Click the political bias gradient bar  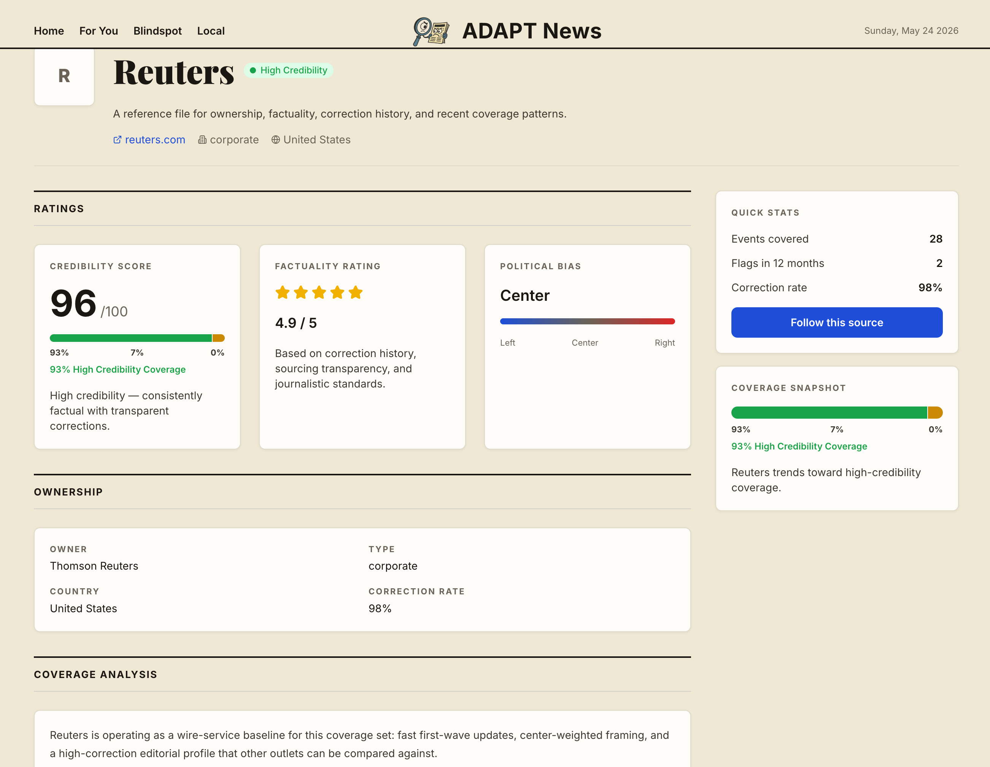click(x=588, y=321)
